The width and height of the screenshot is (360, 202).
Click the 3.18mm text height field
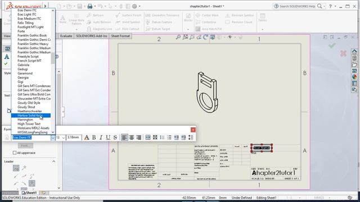click(x=74, y=137)
